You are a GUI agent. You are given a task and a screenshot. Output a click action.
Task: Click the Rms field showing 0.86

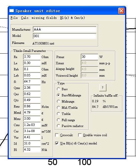(32, 106)
